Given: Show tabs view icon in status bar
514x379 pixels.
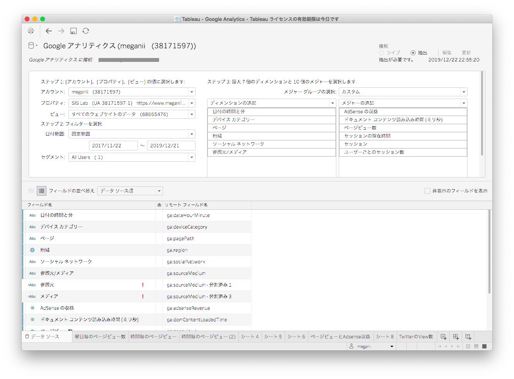Looking at the screenshot, I should 485,347.
